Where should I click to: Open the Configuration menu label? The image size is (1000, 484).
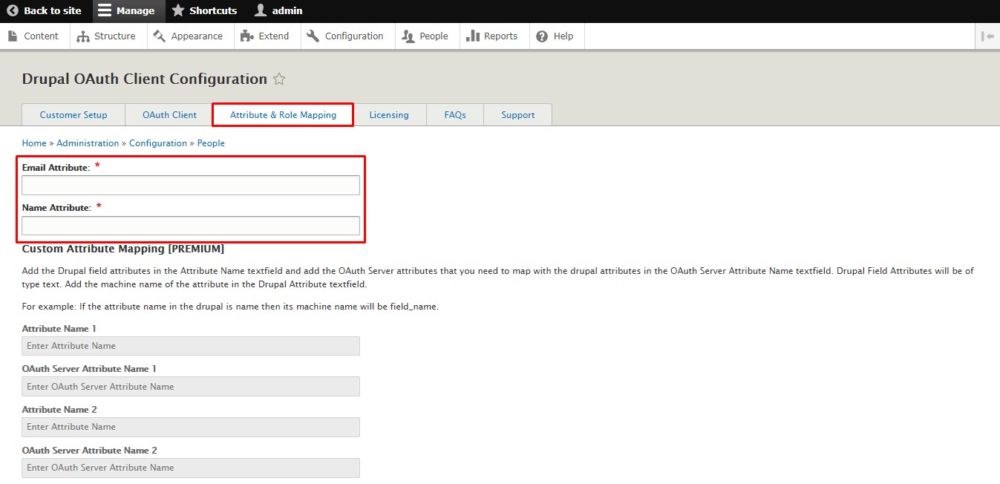(354, 36)
